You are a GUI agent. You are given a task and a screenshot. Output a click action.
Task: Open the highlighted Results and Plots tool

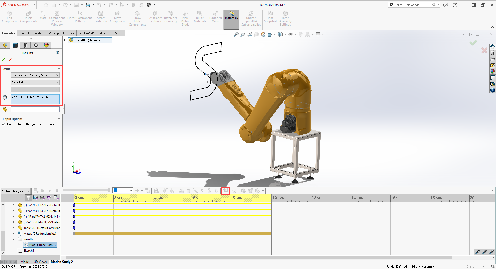click(225, 191)
